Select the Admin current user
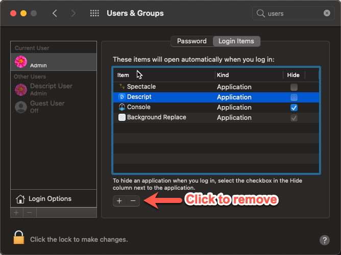This screenshot has height=255, width=341. point(54,62)
